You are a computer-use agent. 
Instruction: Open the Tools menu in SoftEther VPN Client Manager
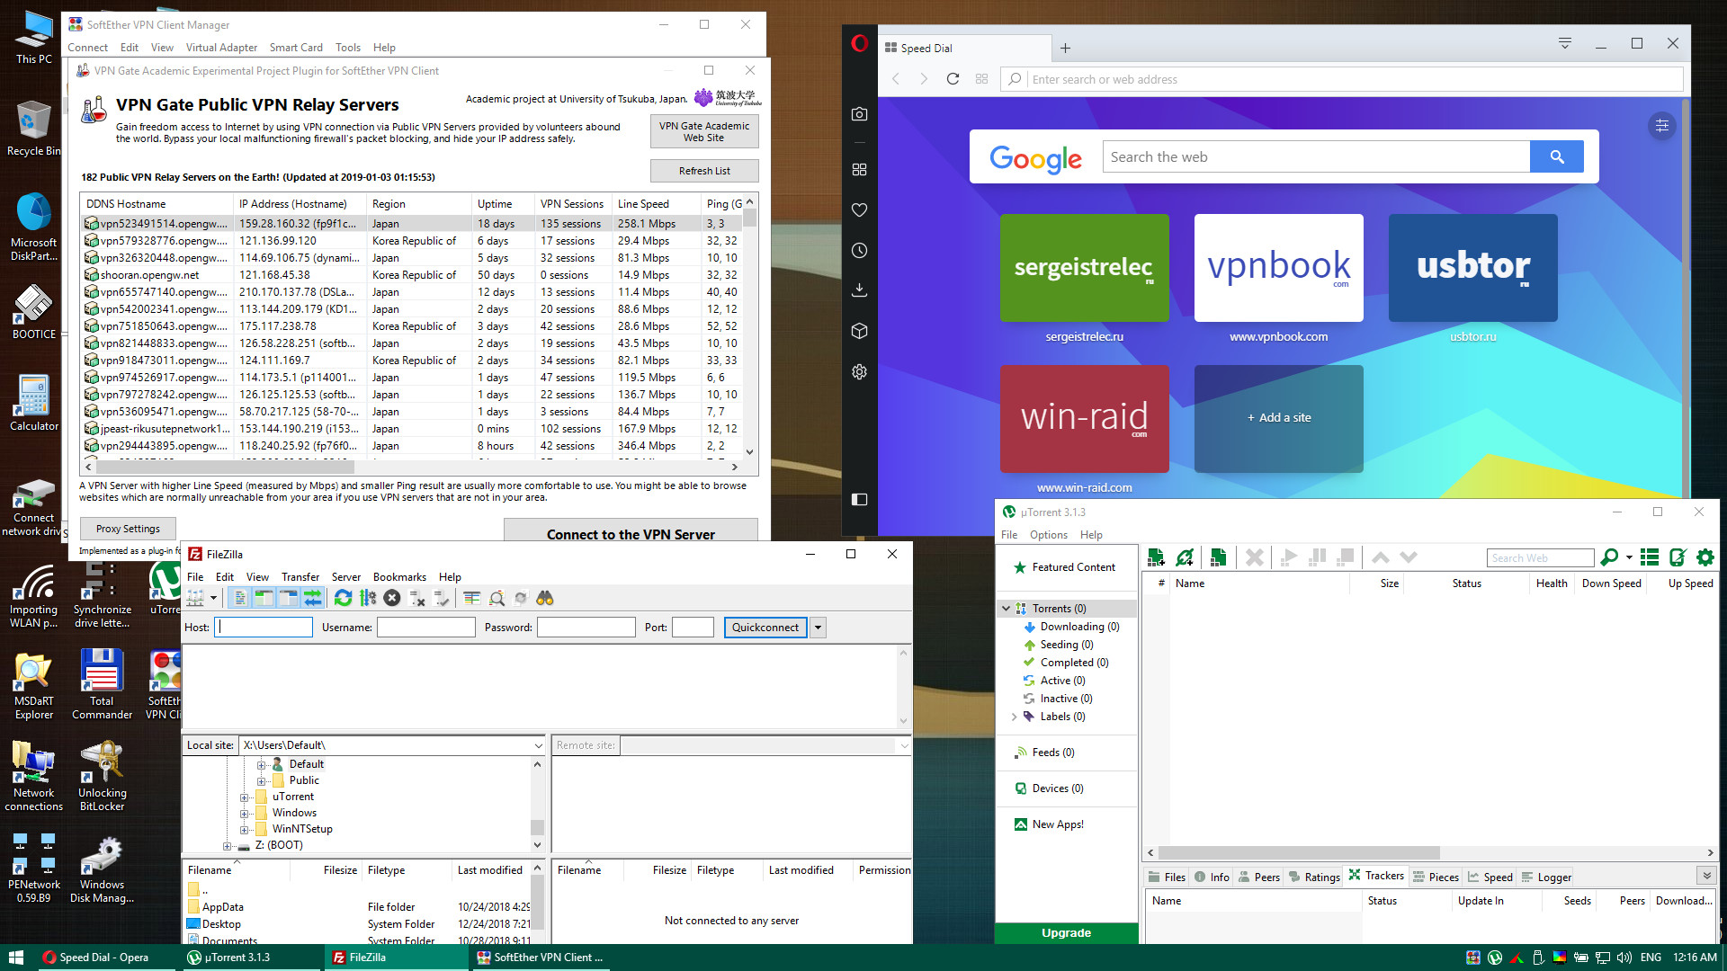pos(347,48)
